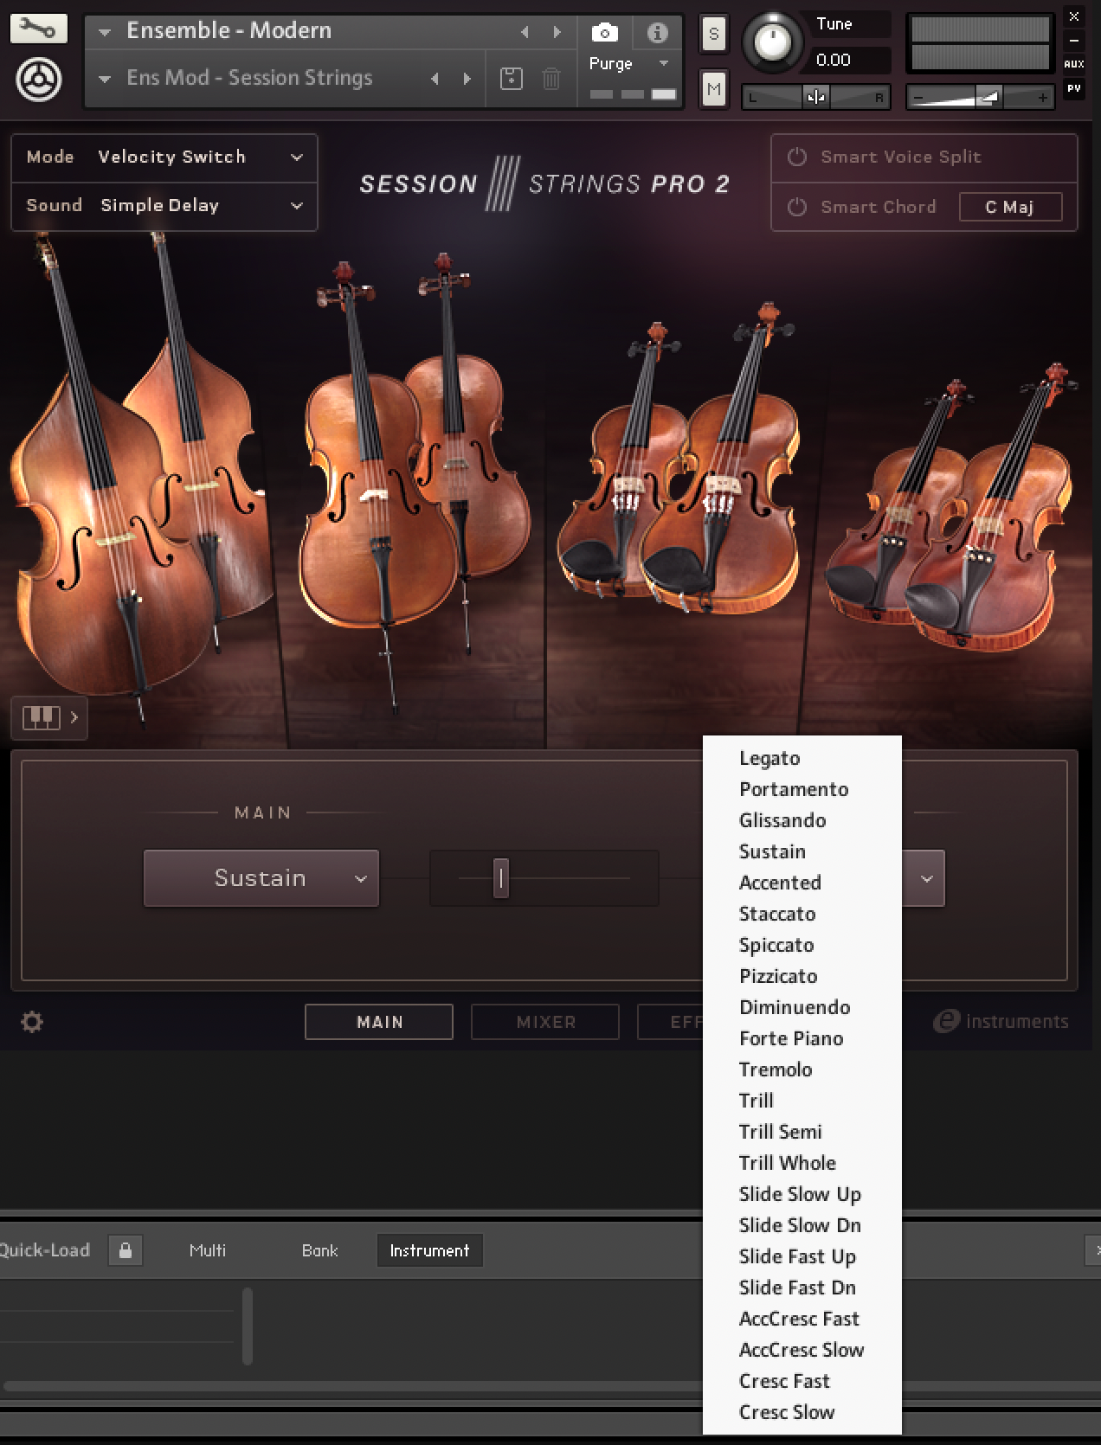
Task: Click the e-instruments logo
Action: click(x=1001, y=1022)
